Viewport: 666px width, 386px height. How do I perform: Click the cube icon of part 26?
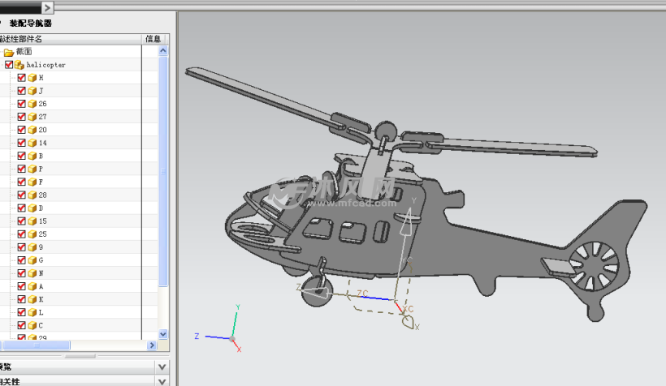click(32, 104)
